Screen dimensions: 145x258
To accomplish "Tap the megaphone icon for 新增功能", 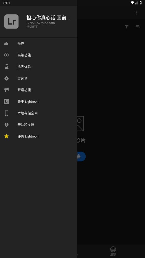I will click(x=6, y=90).
